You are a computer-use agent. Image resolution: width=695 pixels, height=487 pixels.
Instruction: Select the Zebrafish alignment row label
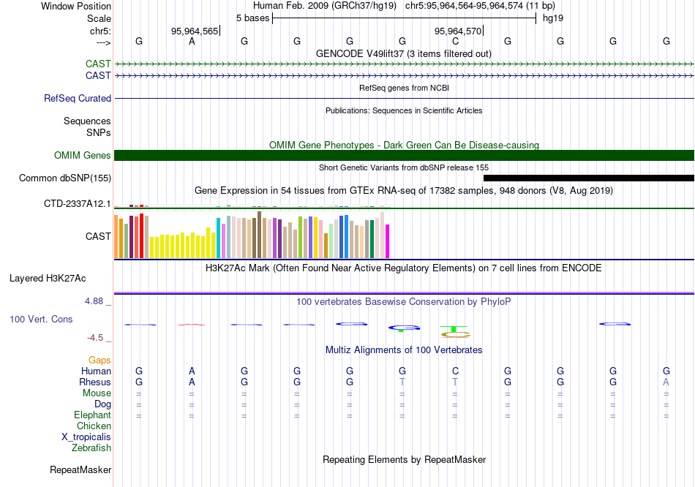point(91,448)
